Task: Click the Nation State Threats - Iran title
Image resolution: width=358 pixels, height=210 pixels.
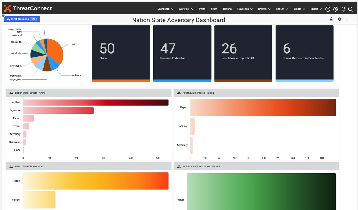Action: [29, 166]
